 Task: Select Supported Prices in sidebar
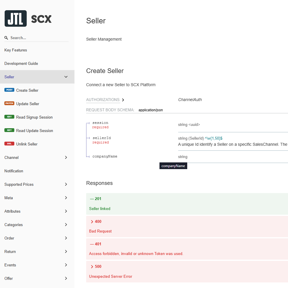tap(19, 184)
